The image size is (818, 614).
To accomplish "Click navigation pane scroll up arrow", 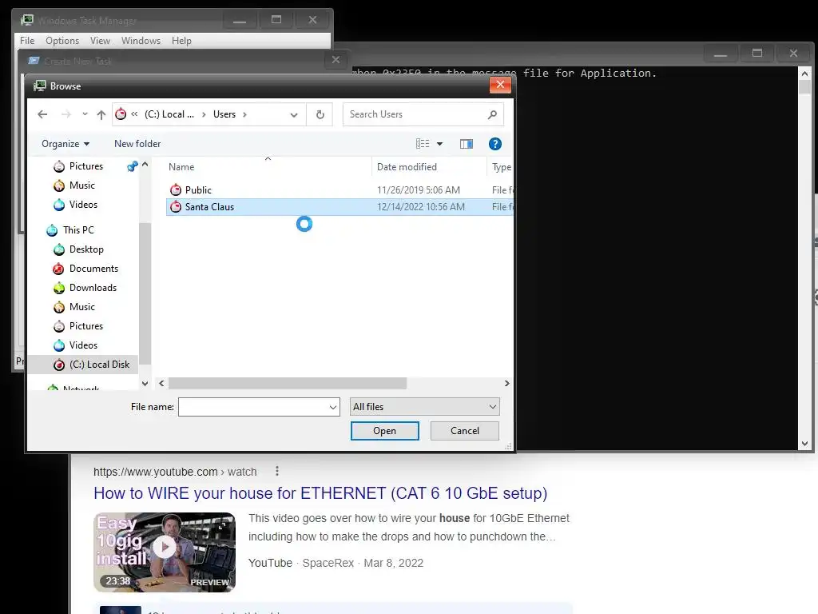I will tap(145, 165).
